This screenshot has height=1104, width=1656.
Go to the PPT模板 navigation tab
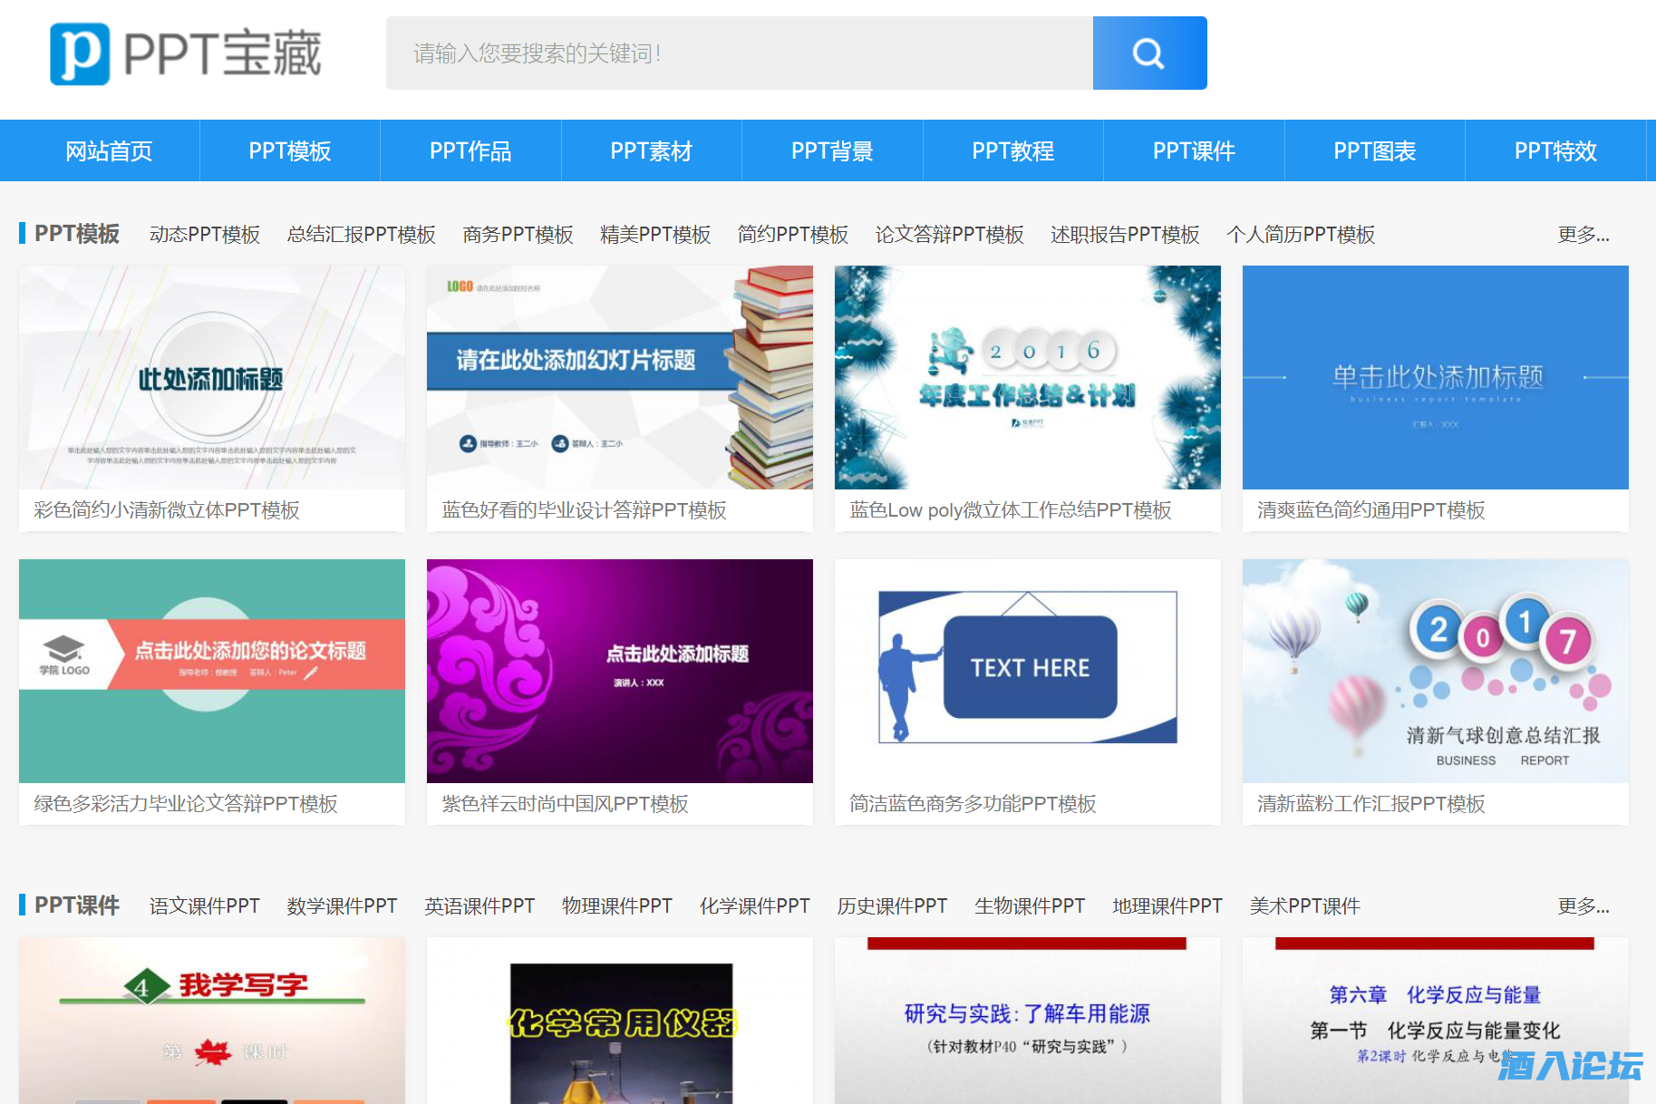point(289,150)
